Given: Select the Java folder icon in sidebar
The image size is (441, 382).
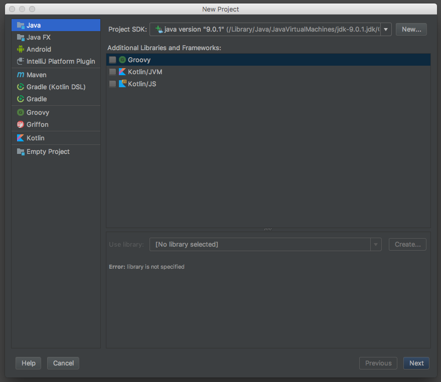Looking at the screenshot, I should coord(21,25).
